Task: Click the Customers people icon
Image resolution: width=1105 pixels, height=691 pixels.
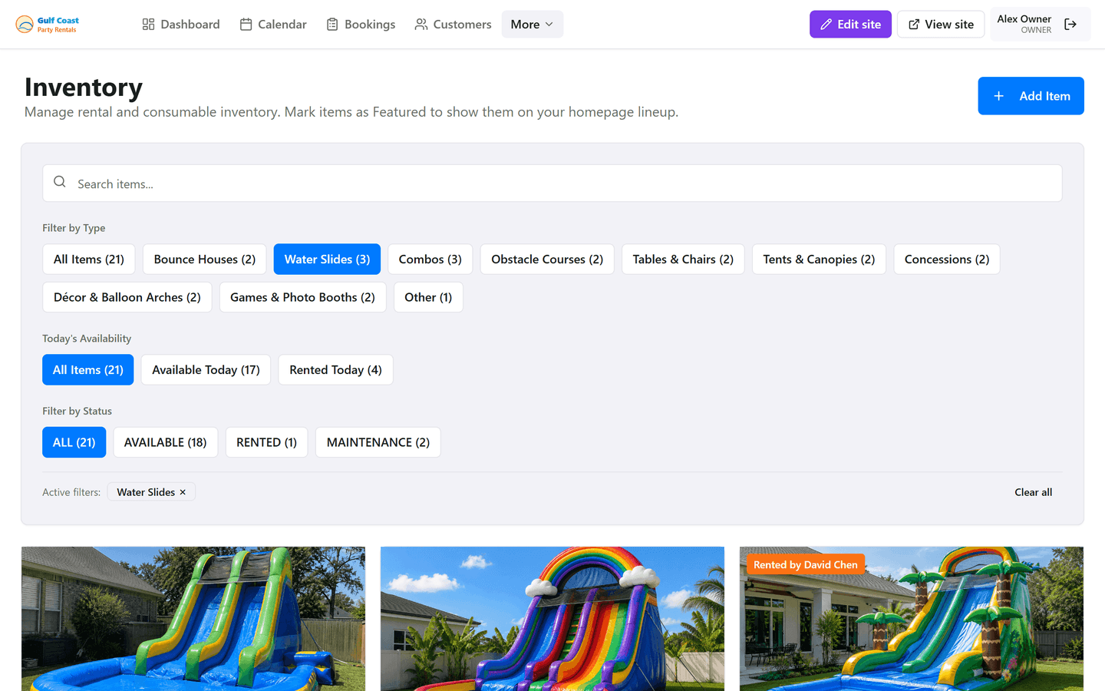Action: pyautogui.click(x=421, y=25)
